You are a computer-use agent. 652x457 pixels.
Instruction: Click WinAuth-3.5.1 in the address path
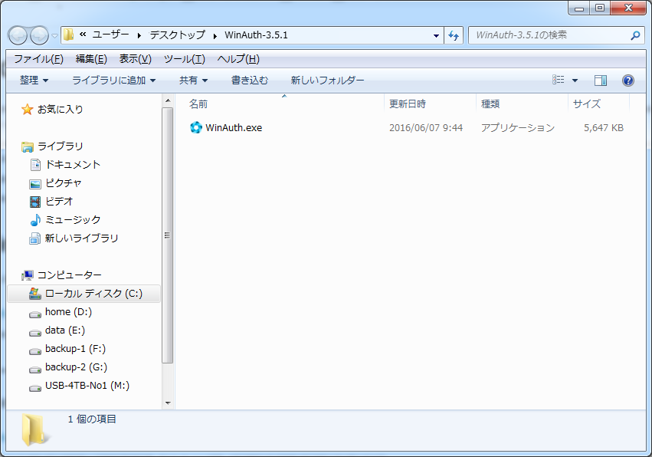[x=256, y=35]
